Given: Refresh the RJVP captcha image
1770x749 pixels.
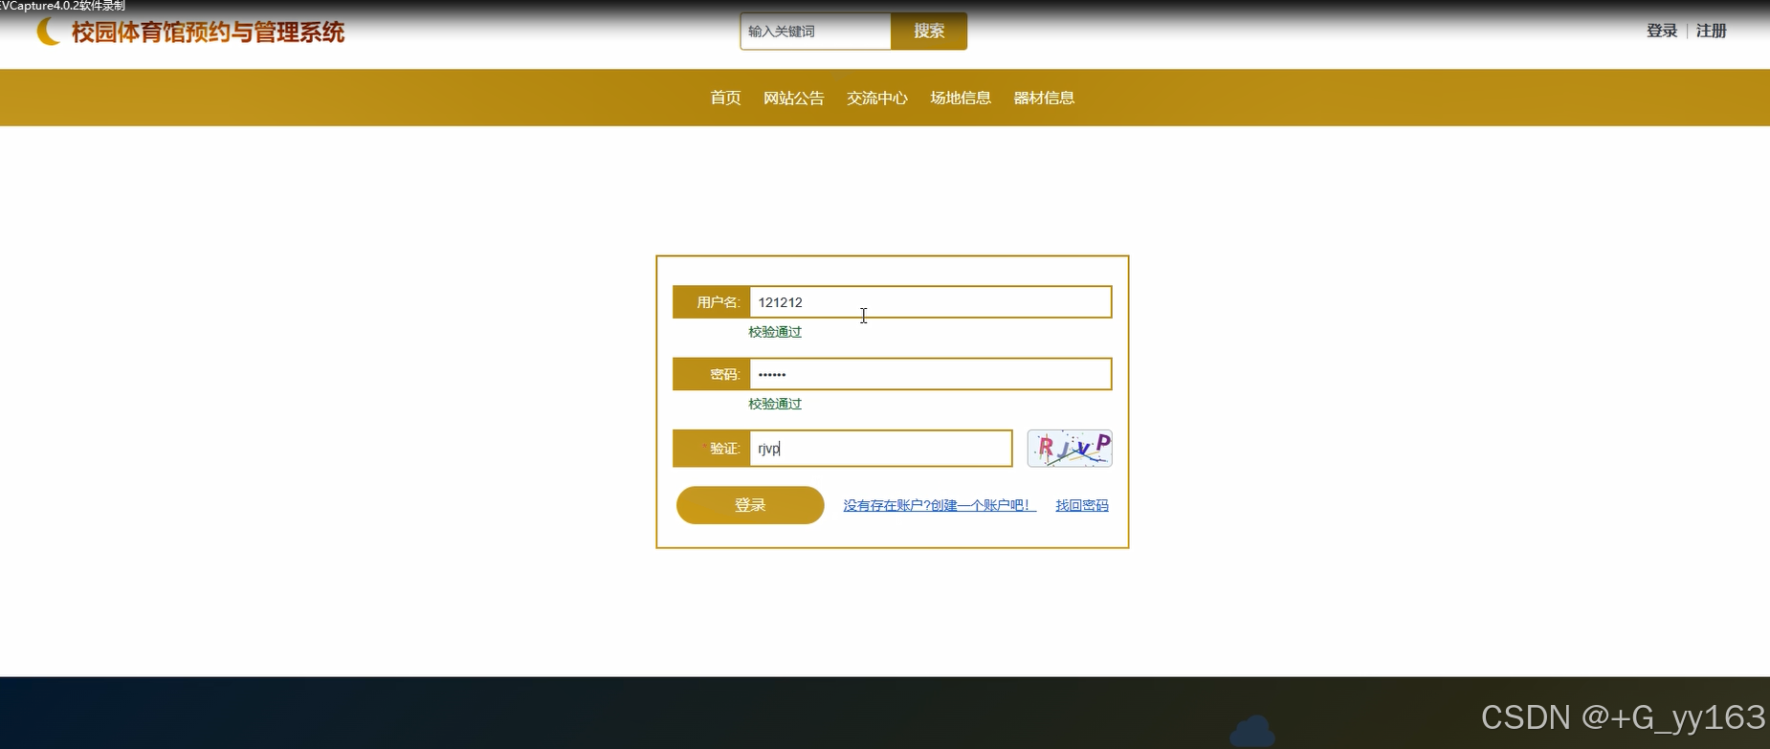Looking at the screenshot, I should (1070, 449).
